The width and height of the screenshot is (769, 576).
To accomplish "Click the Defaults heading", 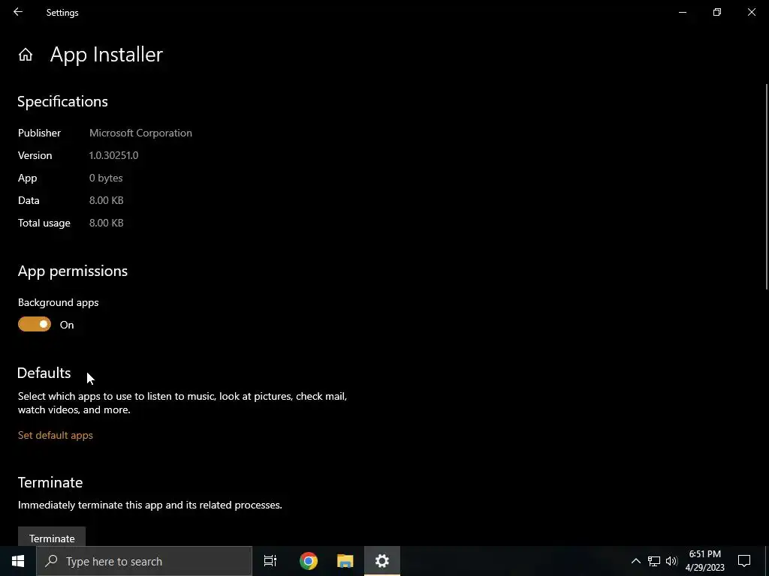I will click(44, 373).
